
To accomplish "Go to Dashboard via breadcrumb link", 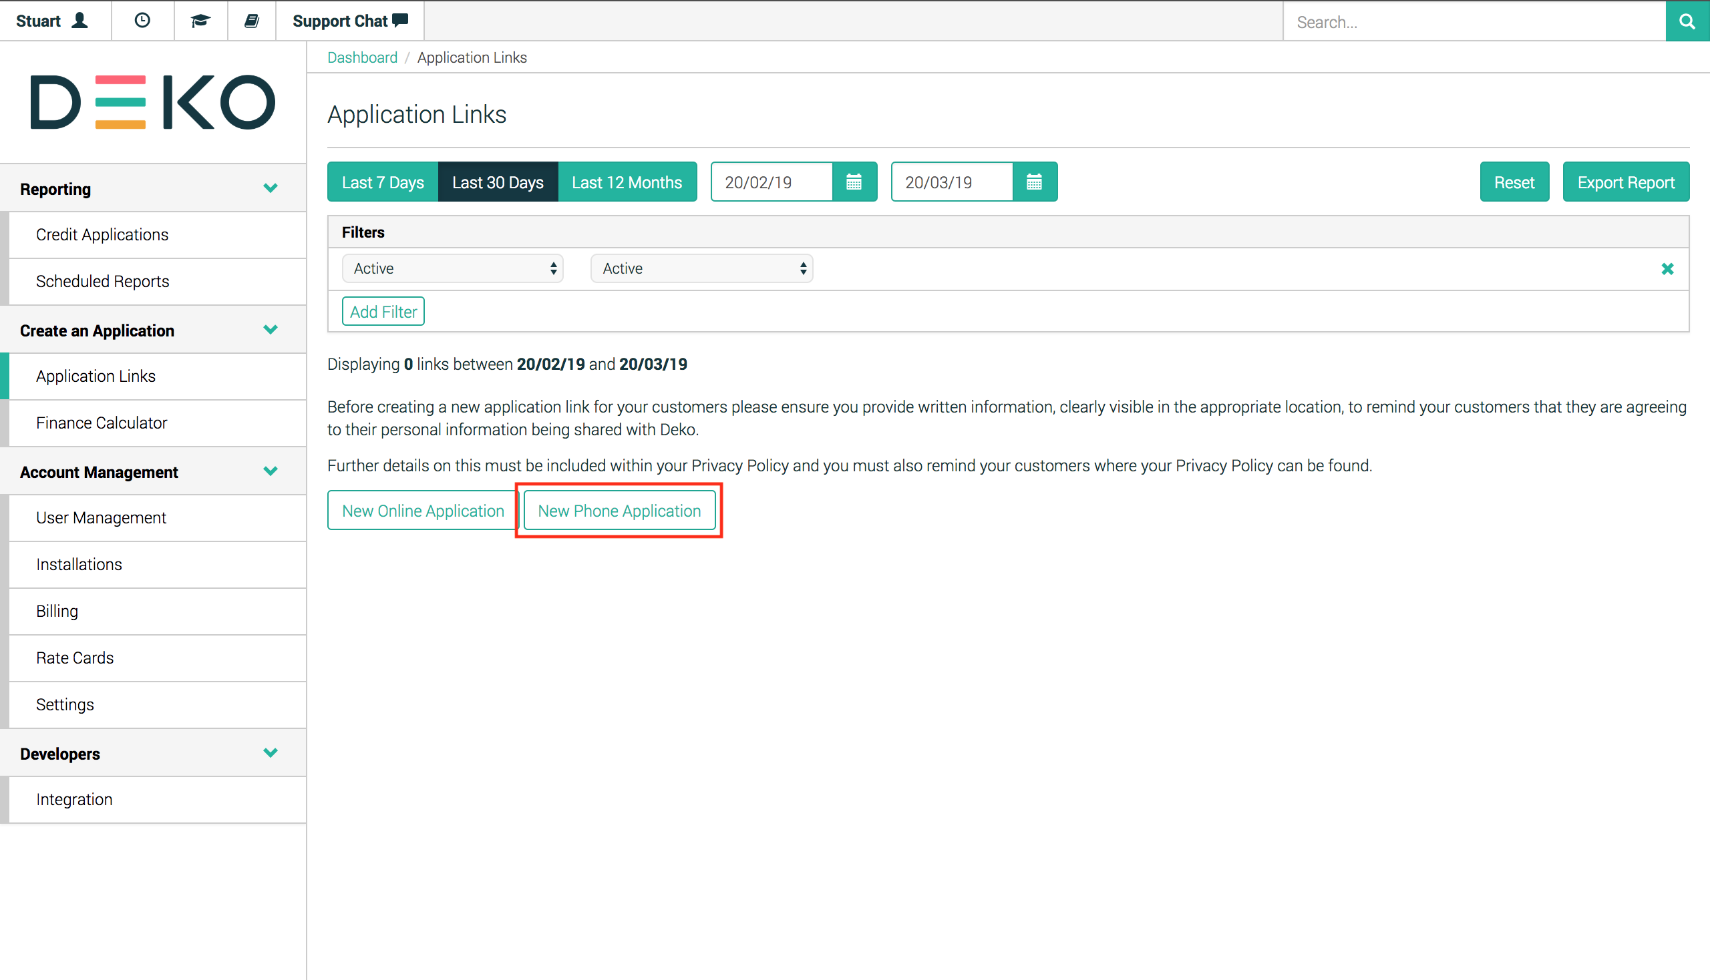I will pos(362,57).
